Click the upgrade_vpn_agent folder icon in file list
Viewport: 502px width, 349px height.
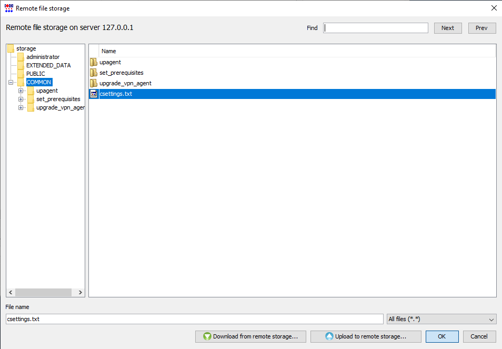click(94, 83)
